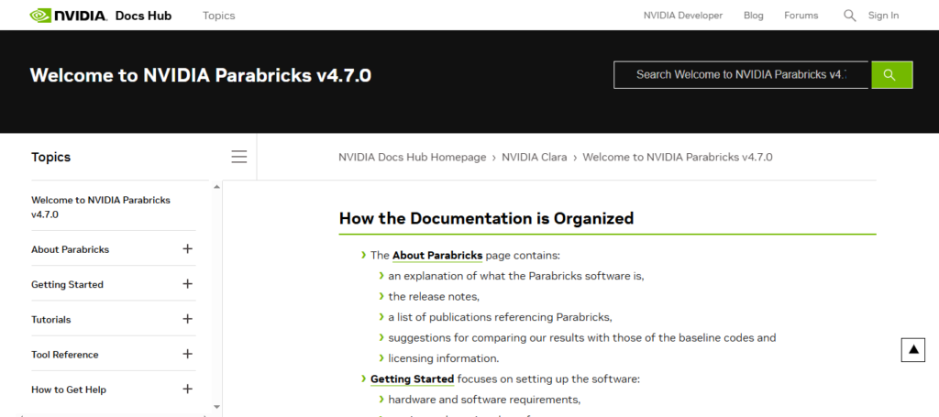939x417 pixels.
Task: Click the current-page breadcrumb Welcome to Parabricks
Action: [x=678, y=158]
